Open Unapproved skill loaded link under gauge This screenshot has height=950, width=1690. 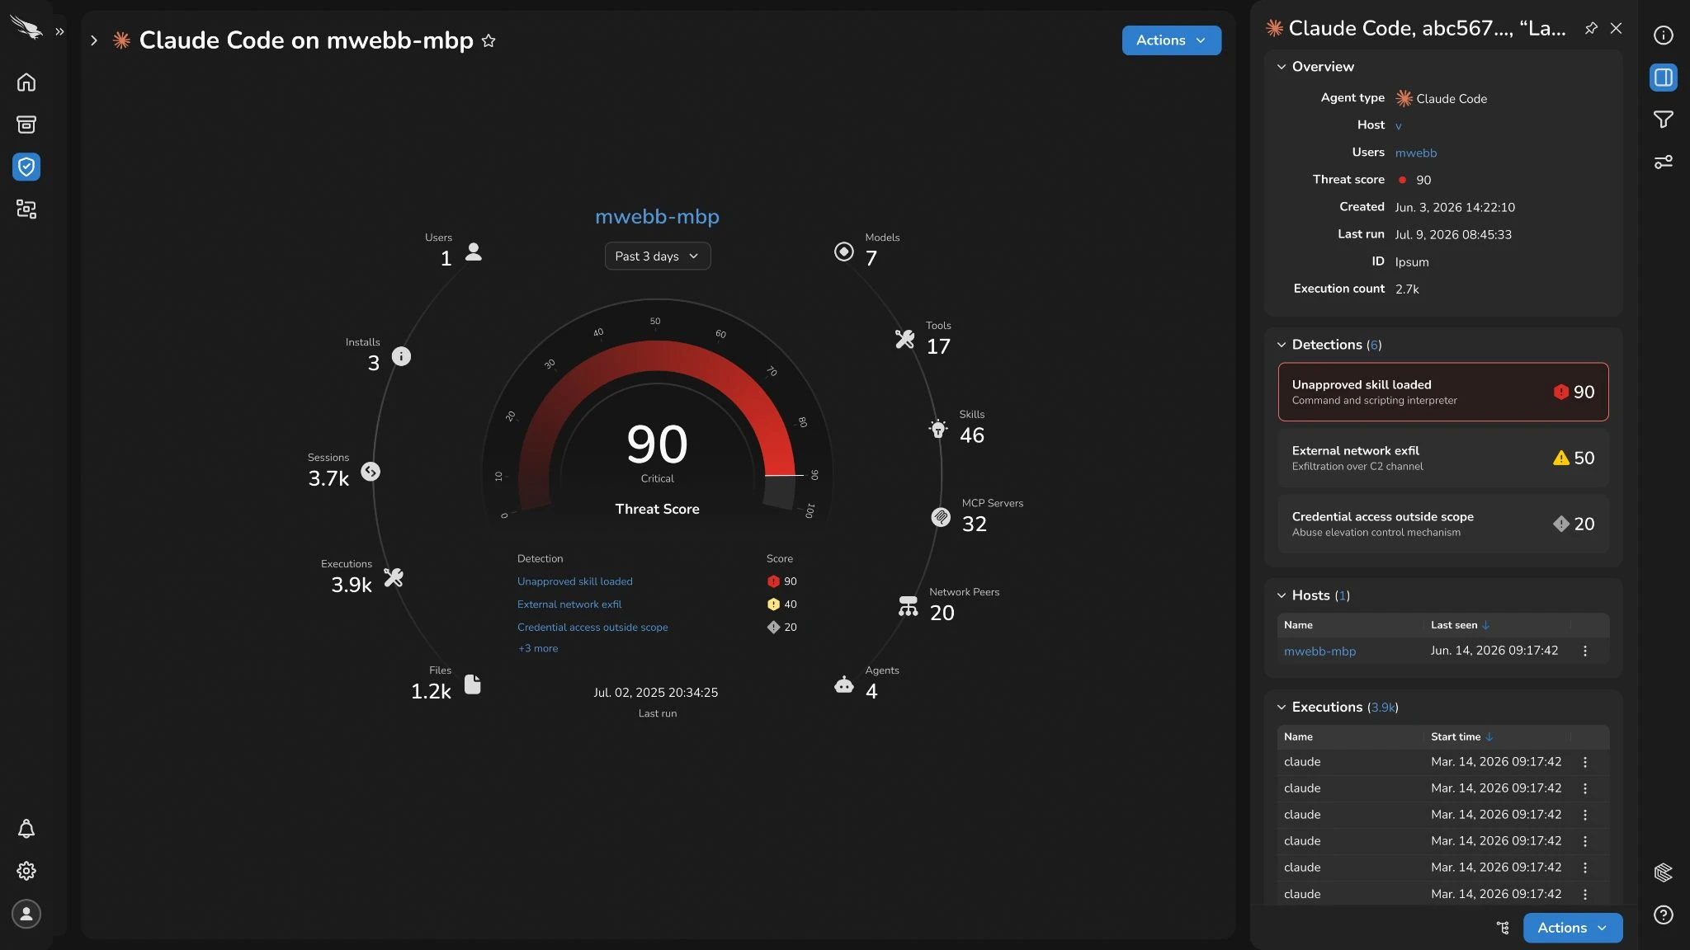tap(574, 581)
